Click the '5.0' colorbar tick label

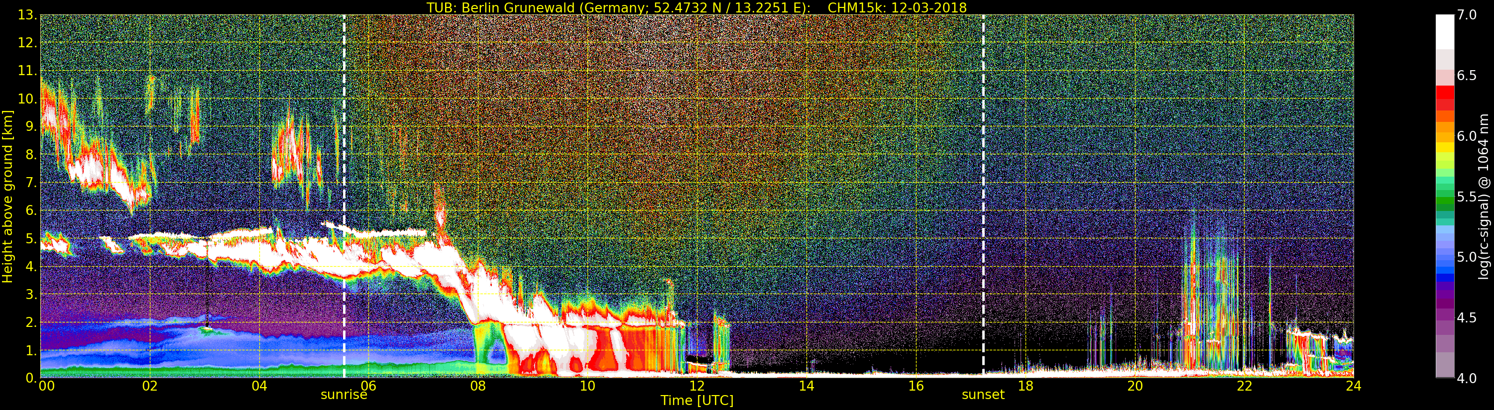pos(1467,257)
